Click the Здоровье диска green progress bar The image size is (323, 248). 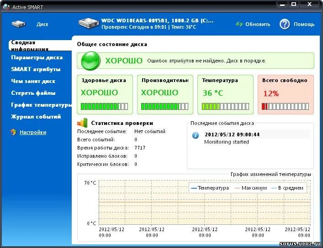[105, 106]
